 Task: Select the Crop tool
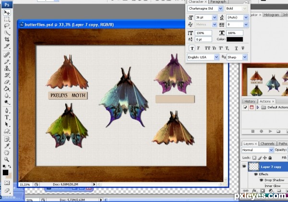point(7,39)
